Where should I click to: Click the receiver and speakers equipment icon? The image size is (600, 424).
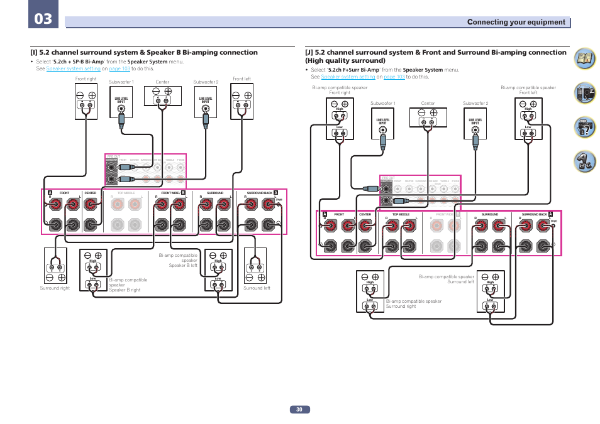[x=584, y=93]
